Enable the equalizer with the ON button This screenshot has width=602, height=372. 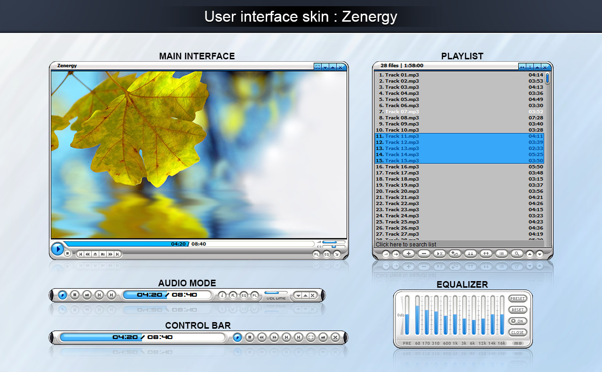[x=517, y=321]
